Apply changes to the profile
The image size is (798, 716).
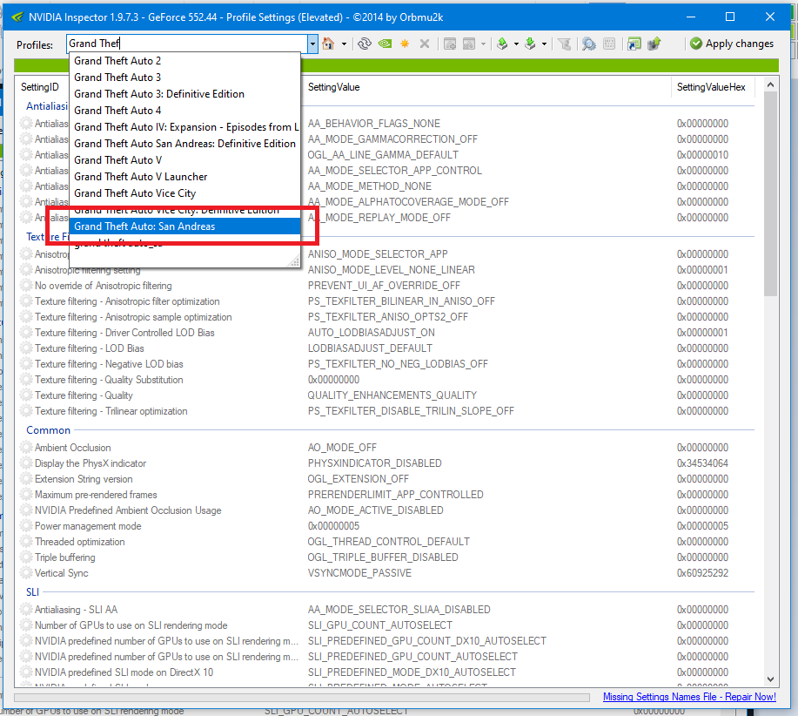[732, 44]
